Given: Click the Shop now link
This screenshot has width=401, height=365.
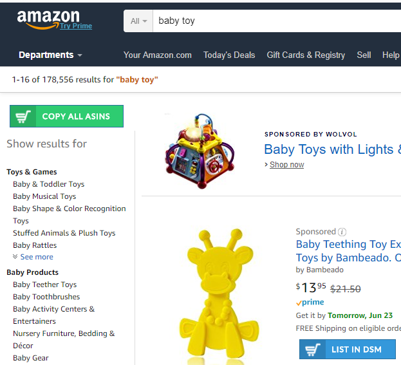Looking at the screenshot, I should (x=286, y=165).
